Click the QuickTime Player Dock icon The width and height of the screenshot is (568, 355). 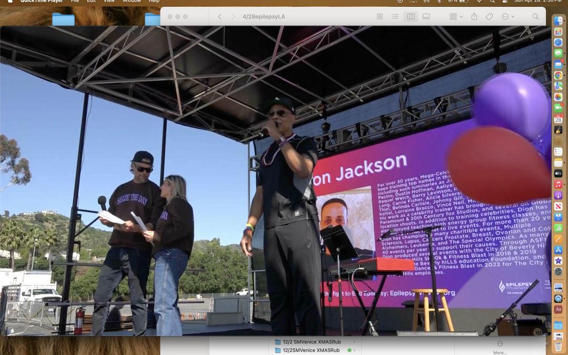(x=558, y=298)
